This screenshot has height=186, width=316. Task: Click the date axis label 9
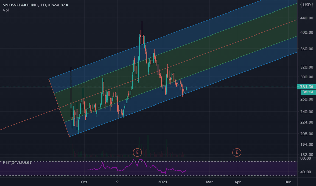117,182
